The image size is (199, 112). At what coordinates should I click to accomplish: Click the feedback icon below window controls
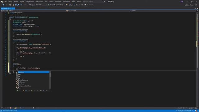(x=196, y=5)
